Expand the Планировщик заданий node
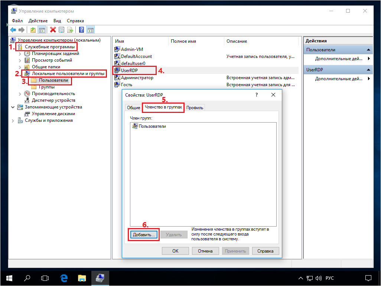This screenshot has width=381, height=286. click(x=20, y=53)
